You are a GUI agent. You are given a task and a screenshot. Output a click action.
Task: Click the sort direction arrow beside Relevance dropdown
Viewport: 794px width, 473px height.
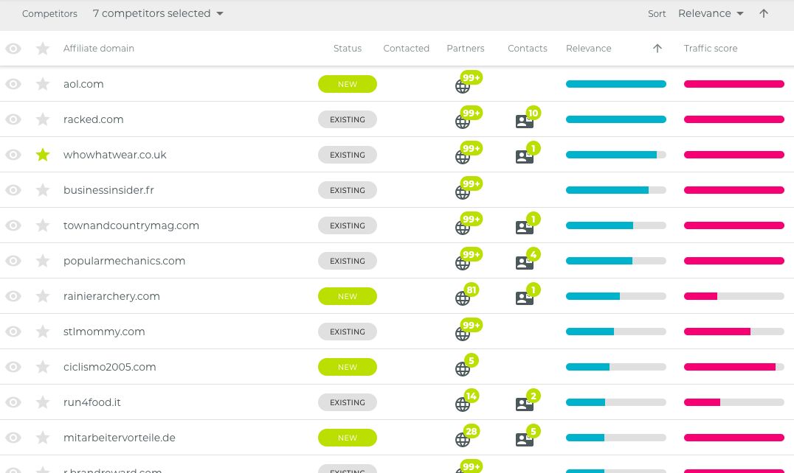(x=764, y=14)
